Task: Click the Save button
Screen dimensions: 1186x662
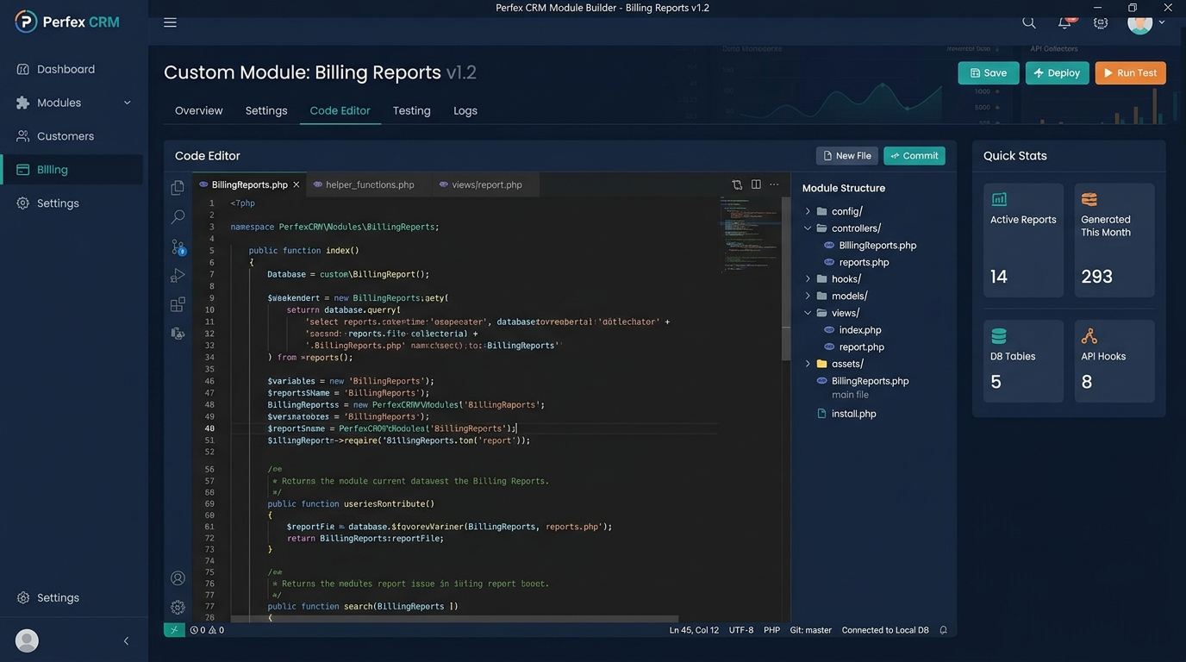Action: point(989,73)
